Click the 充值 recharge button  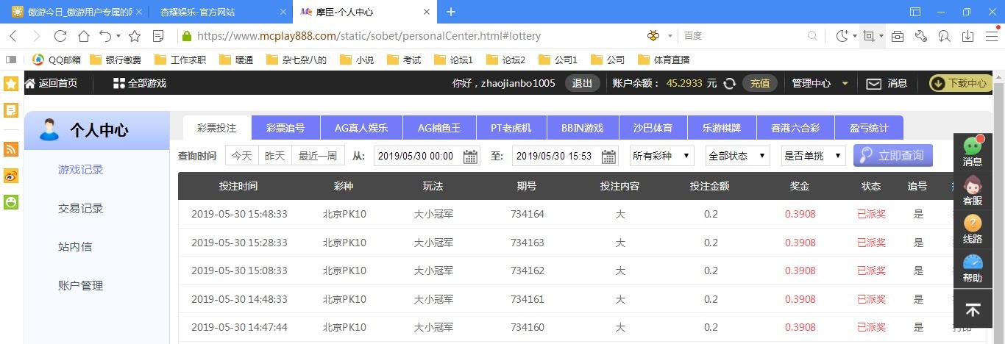tap(760, 83)
